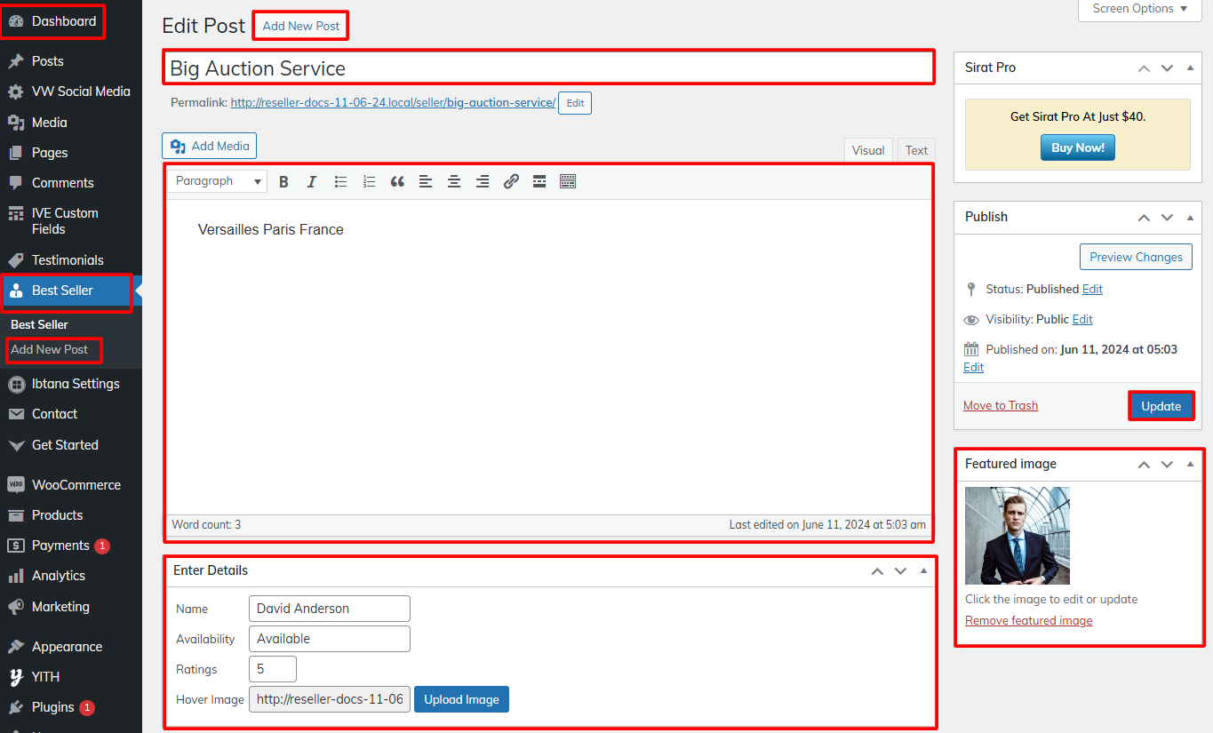Switch to the Text editor tab
1213x733 pixels.
(x=916, y=150)
